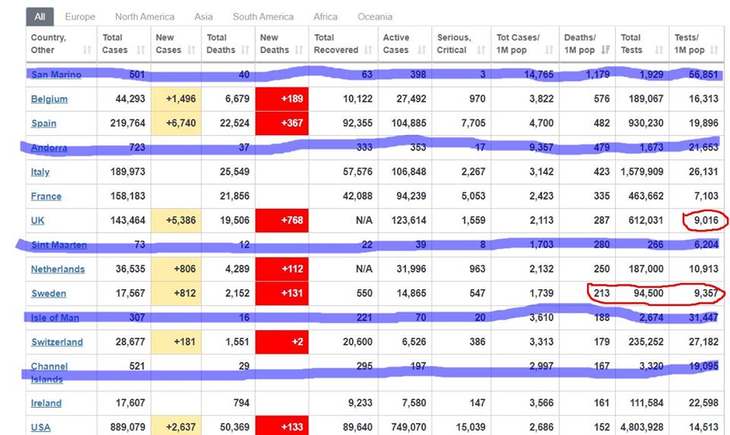
Task: Sort by Tests/1M pop arrows icon
Action: (x=714, y=50)
